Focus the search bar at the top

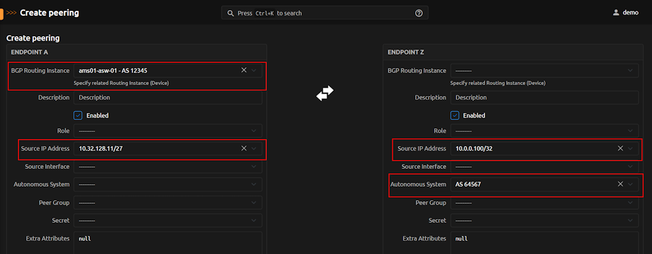pyautogui.click(x=325, y=13)
